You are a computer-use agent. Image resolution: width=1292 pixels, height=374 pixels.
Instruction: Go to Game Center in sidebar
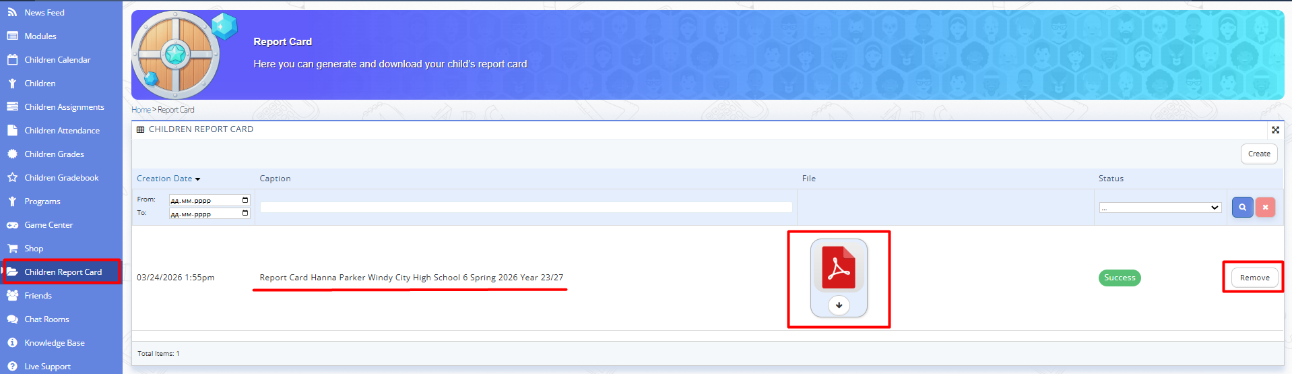click(49, 225)
